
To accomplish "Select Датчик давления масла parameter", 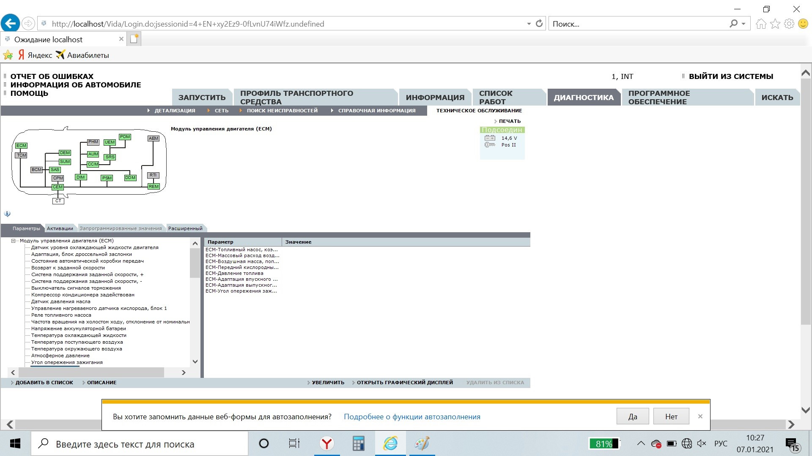I will coord(60,301).
